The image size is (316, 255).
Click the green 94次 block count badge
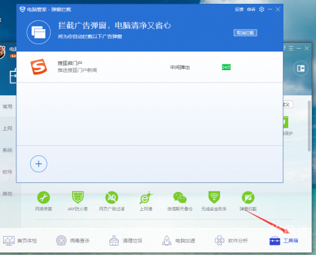point(226,67)
